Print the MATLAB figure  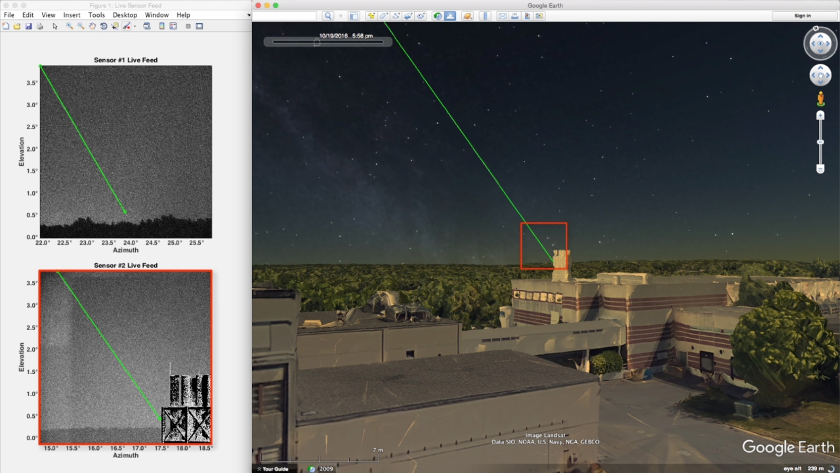(40, 26)
